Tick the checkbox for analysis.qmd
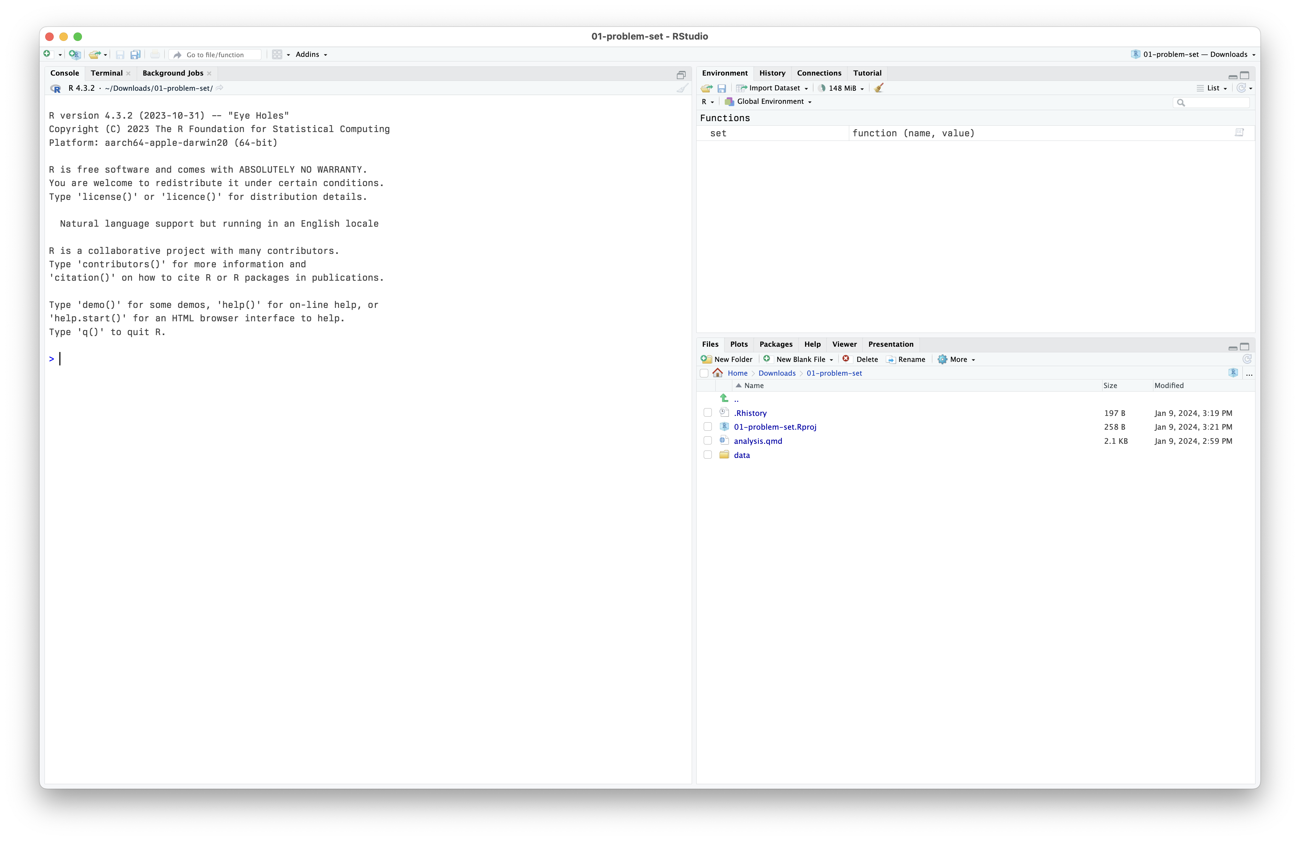 pos(707,440)
